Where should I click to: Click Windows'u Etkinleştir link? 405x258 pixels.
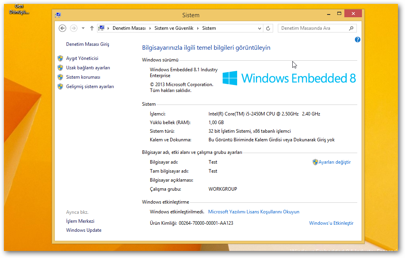tap(331, 223)
